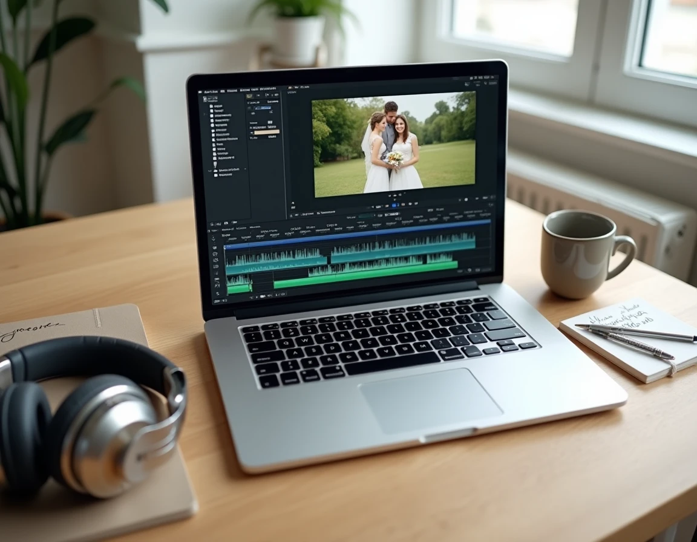Screen dimensions: 697x542
Task: Select the bottommost icon in timeline tool column
Action: point(218,293)
